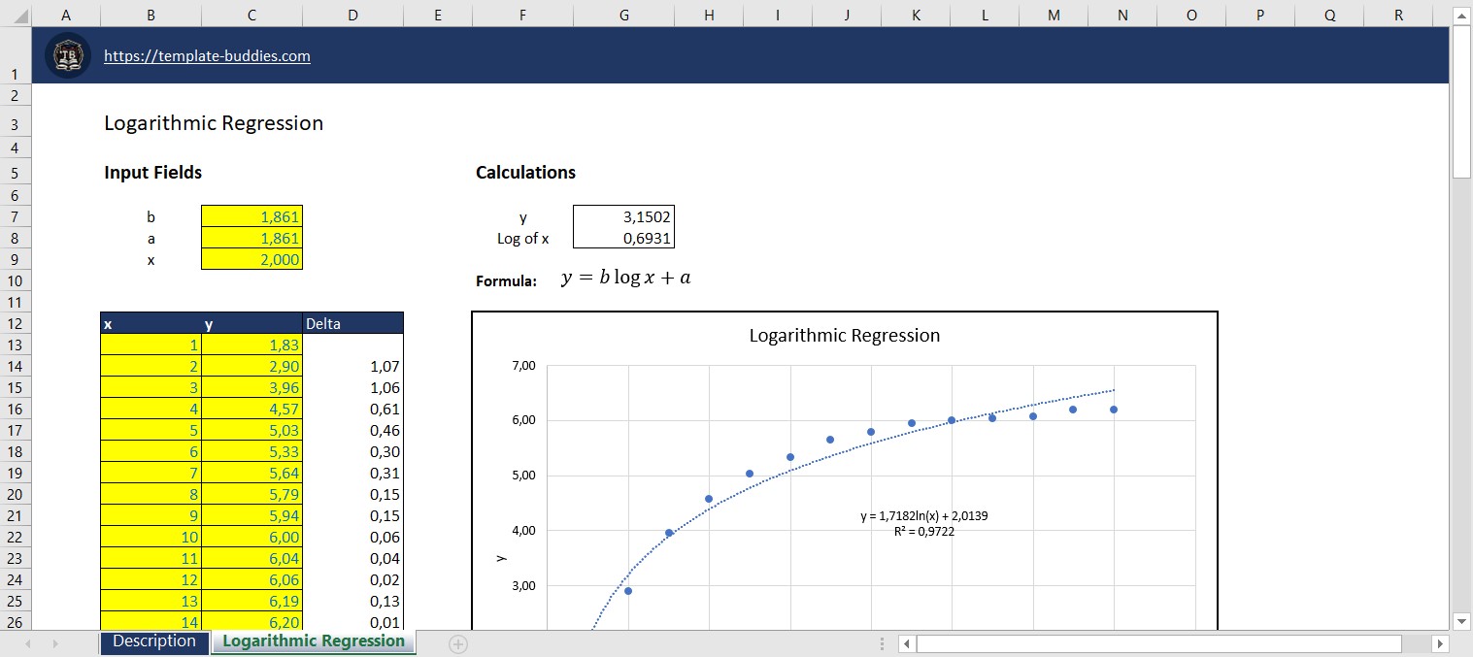Select the yellow input cell for b
Viewport: 1473px width, 657px height.
click(251, 215)
